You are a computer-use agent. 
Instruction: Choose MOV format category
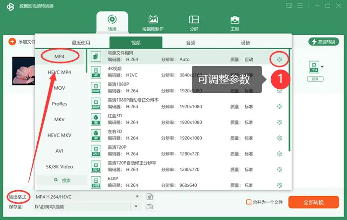[x=59, y=88]
